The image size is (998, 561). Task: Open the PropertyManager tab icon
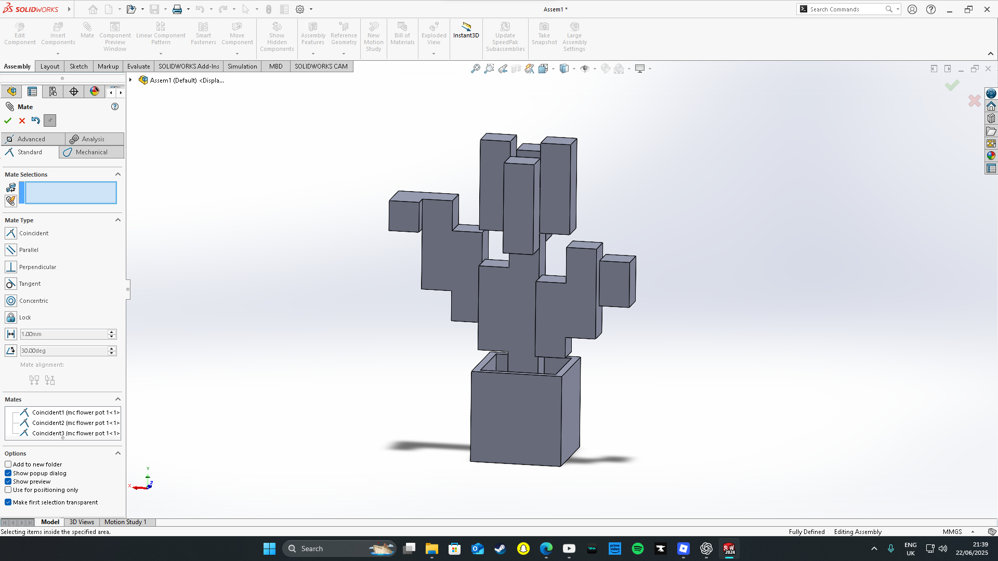(32, 91)
